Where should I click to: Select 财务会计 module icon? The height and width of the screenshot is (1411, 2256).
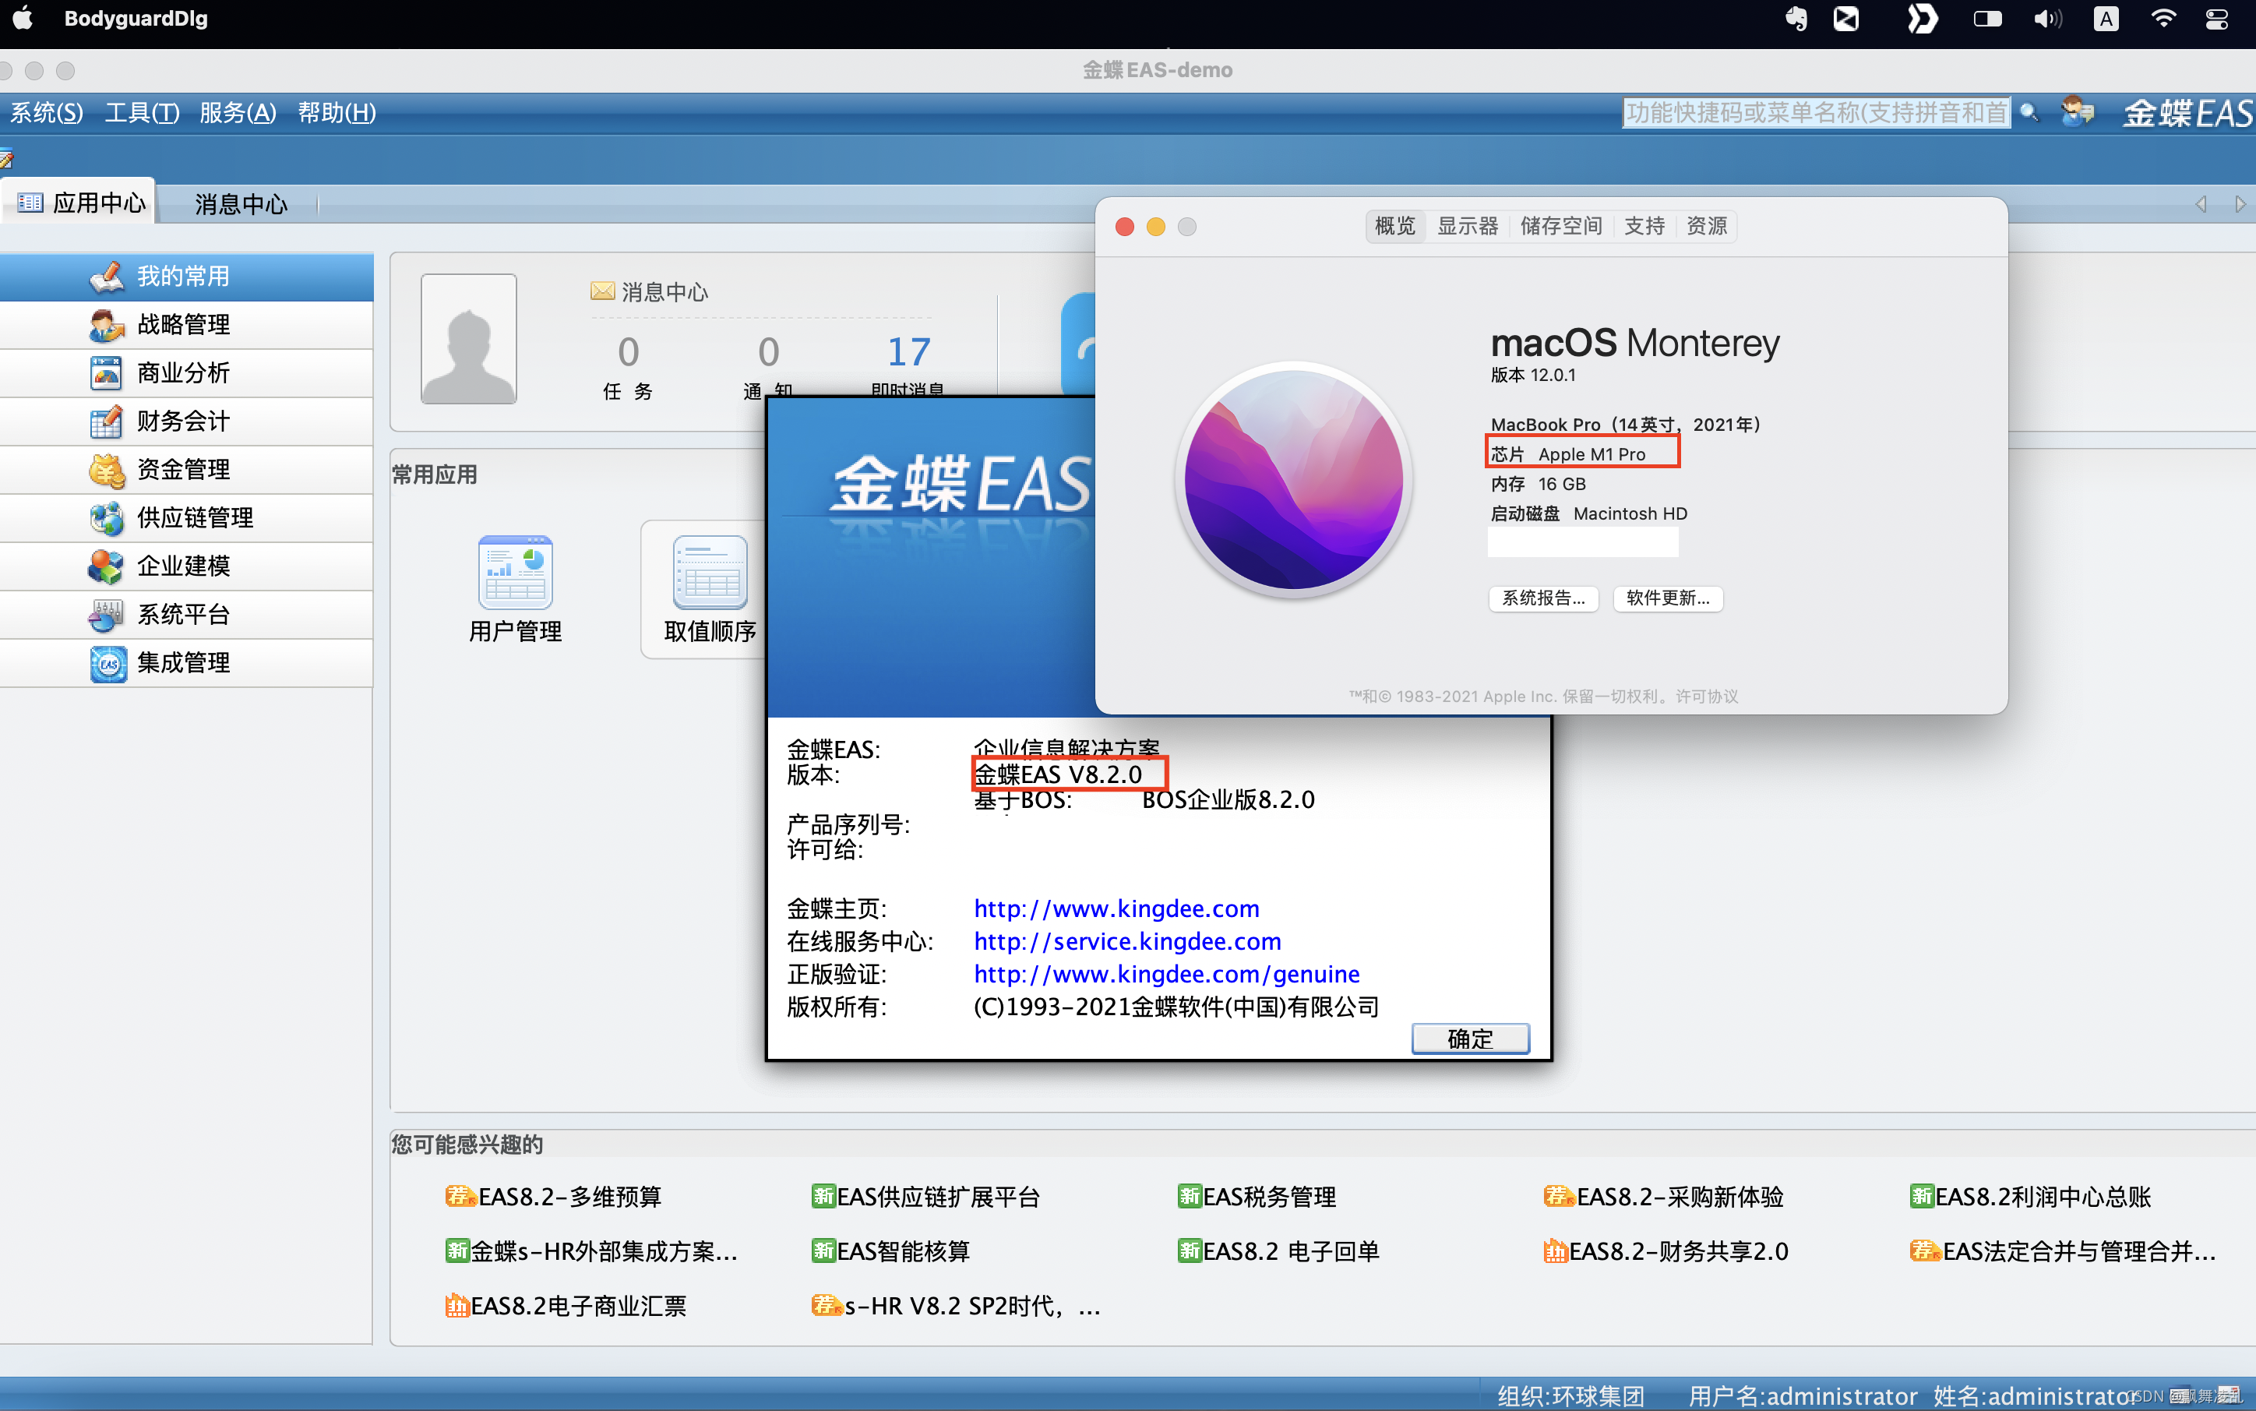[107, 422]
